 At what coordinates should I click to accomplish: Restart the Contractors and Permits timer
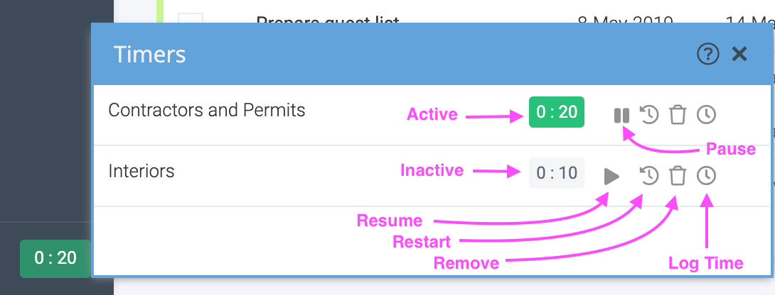[649, 114]
